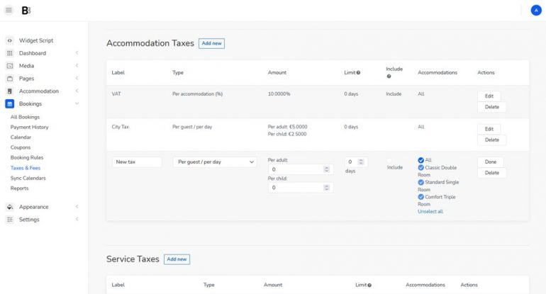Uncheck Standard Single Room checkbox
The width and height of the screenshot is (546, 294).
[420, 182]
